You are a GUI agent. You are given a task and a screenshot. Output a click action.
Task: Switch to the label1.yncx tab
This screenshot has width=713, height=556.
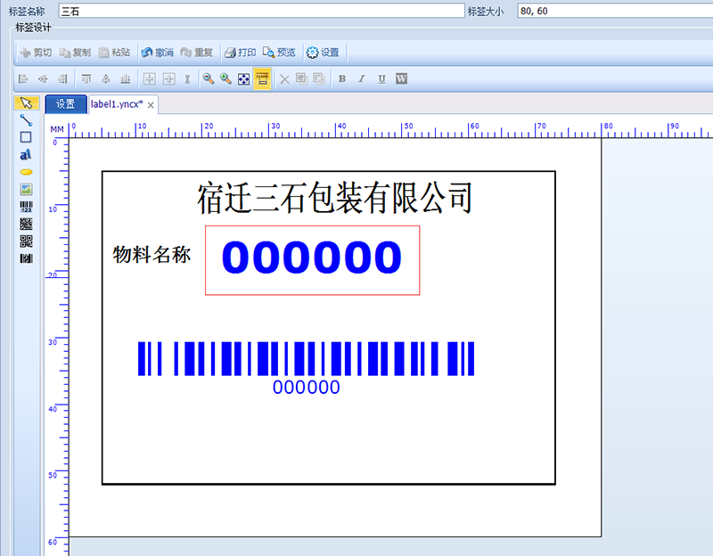point(117,104)
